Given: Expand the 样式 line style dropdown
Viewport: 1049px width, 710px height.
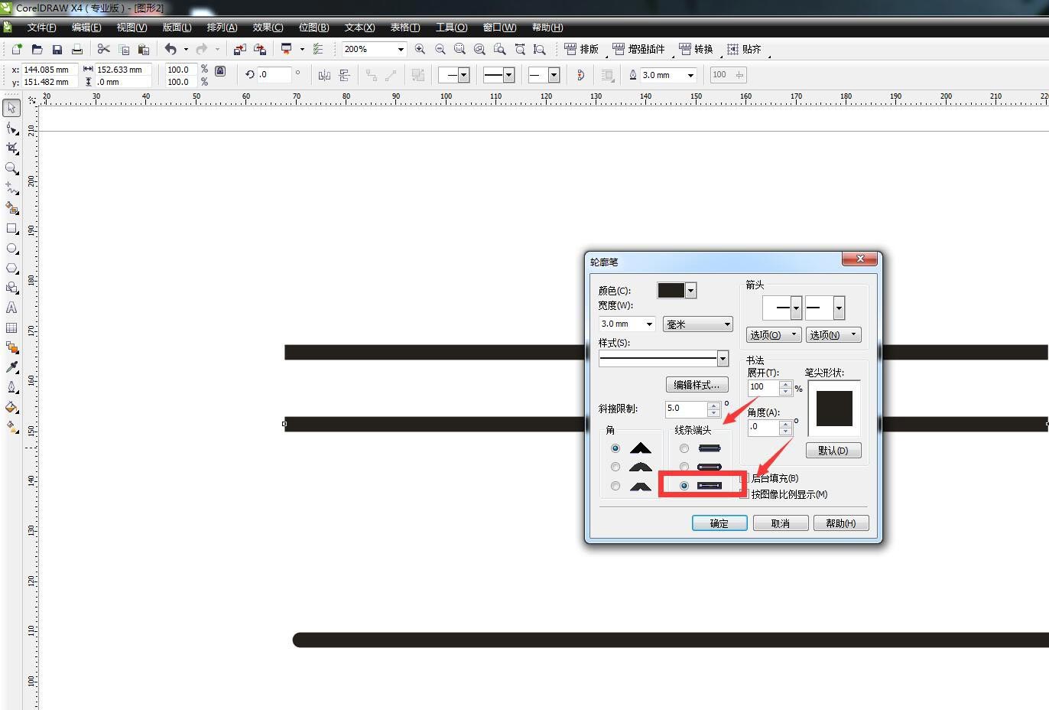Looking at the screenshot, I should (723, 358).
